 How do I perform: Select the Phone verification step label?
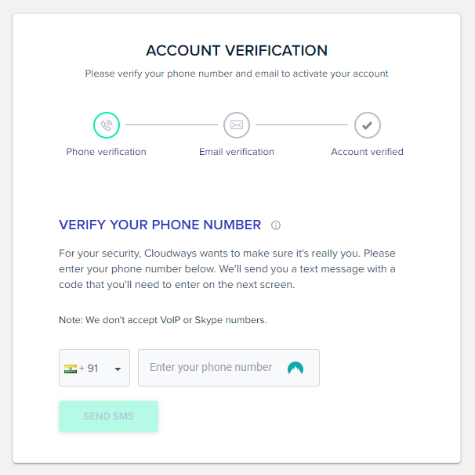(107, 152)
